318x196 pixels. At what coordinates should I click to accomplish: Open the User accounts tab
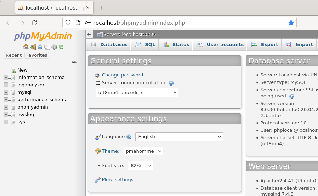tap(220, 45)
